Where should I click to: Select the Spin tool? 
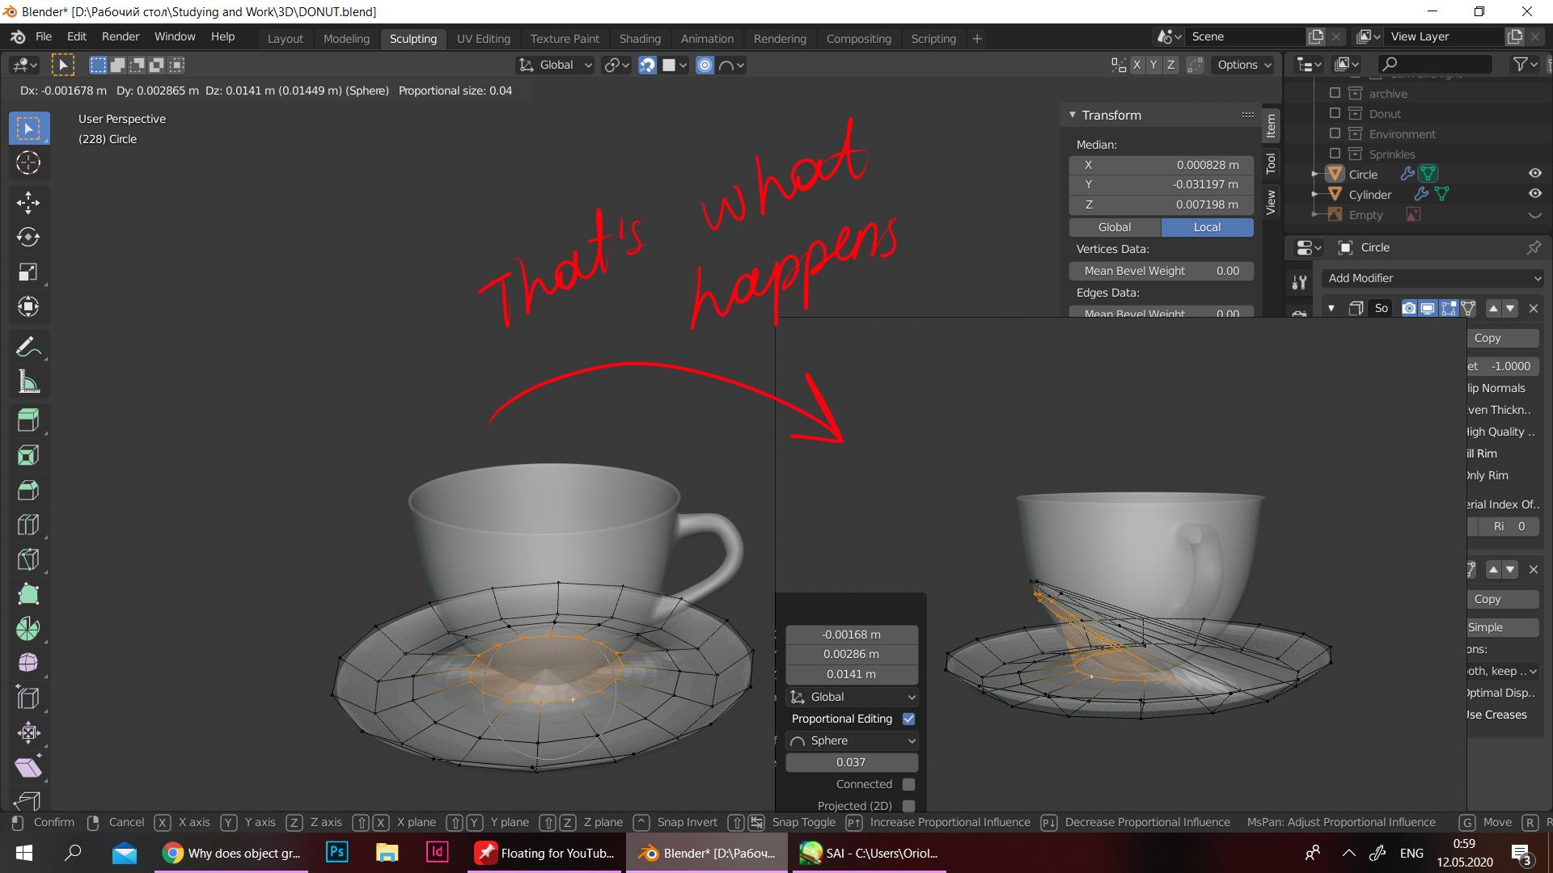pyautogui.click(x=28, y=629)
